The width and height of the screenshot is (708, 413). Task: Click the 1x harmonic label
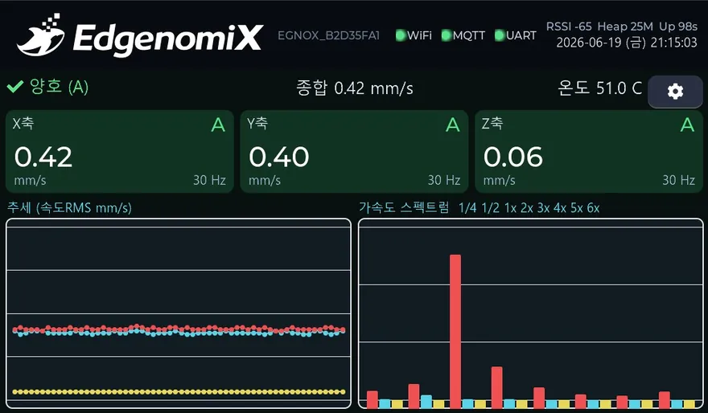tap(510, 208)
